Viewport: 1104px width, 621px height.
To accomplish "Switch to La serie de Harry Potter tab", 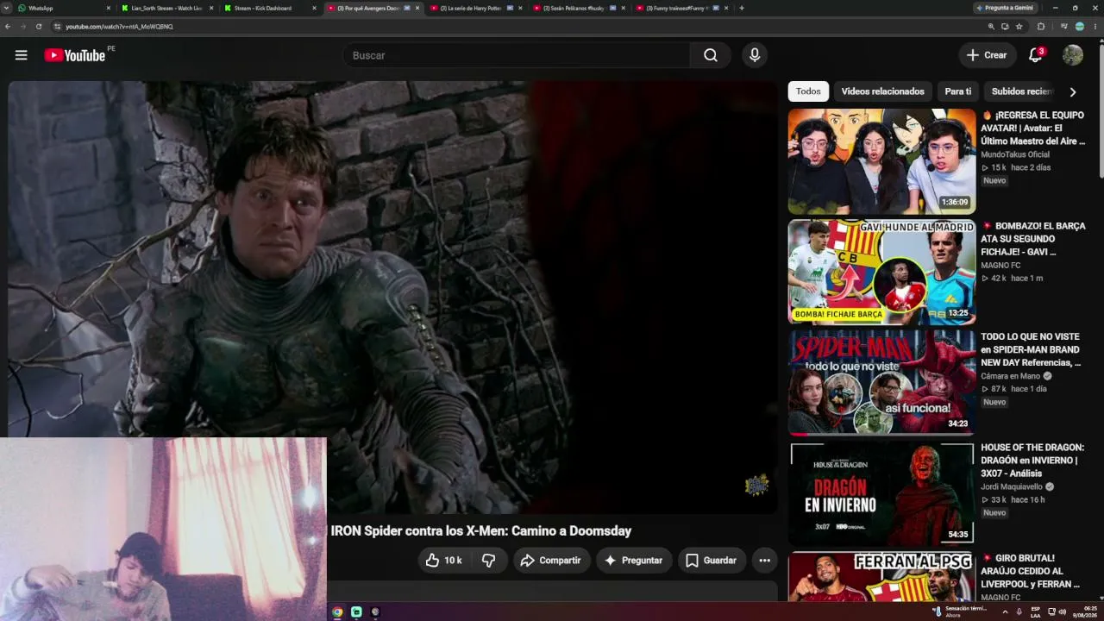I will (x=475, y=8).
